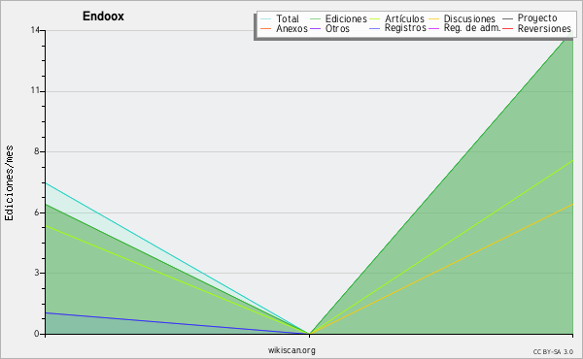Click the green Ediciones legend line swatch
The image size is (583, 359).
click(315, 19)
